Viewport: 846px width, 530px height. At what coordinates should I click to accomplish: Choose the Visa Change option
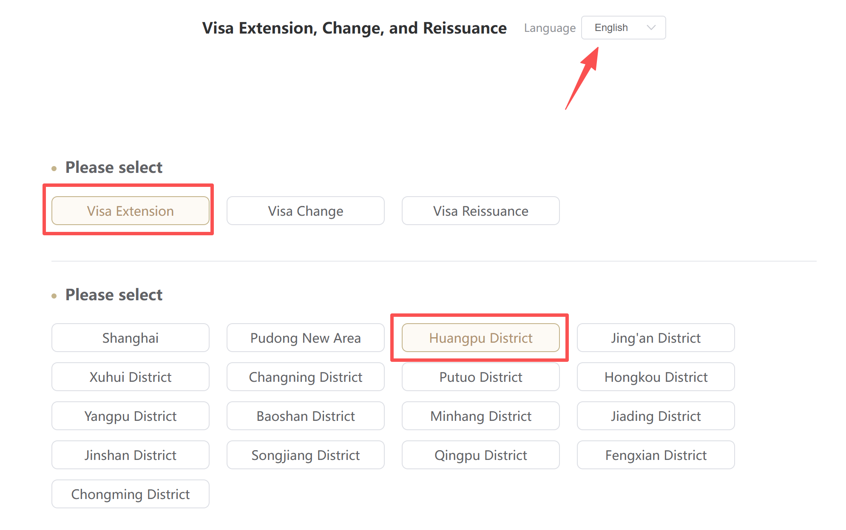pyautogui.click(x=306, y=211)
